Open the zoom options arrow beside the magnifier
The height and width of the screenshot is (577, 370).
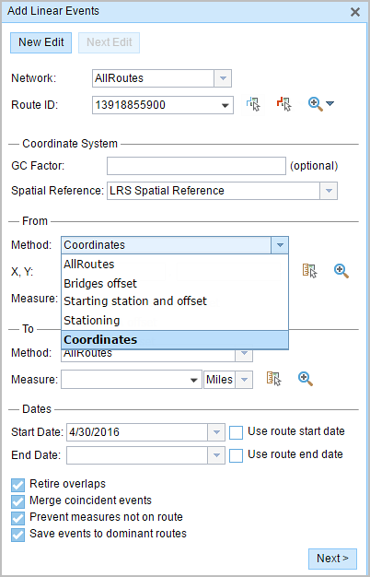330,104
